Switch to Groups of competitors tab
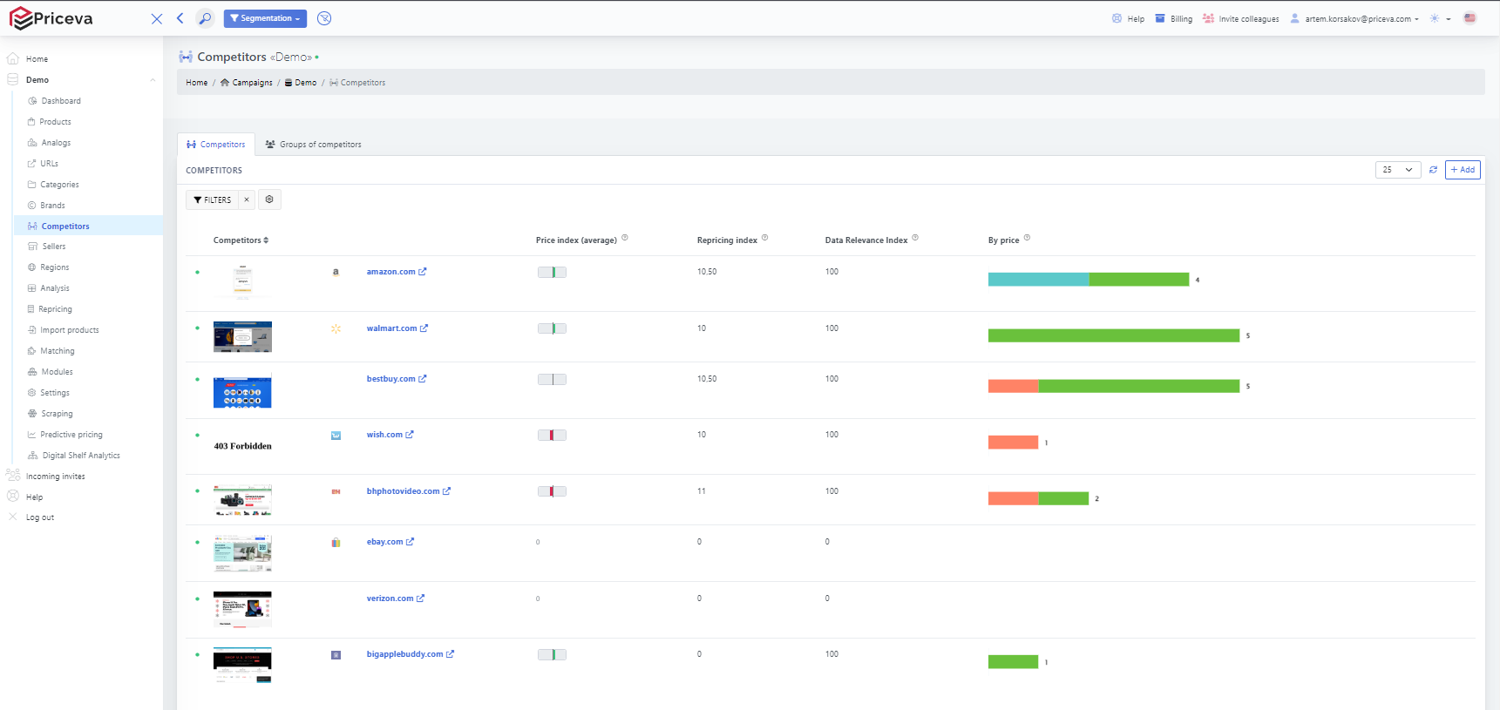Viewport: 1500px width, 710px height. pyautogui.click(x=314, y=145)
